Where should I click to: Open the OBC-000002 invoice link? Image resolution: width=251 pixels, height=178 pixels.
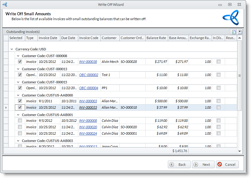point(89,75)
